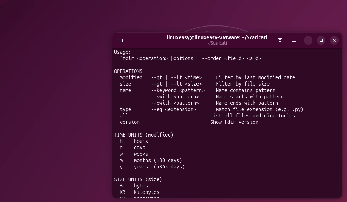Click the 'h hours' unit row
Image resolution: width=347 pixels, height=202 pixels.
(x=134, y=141)
